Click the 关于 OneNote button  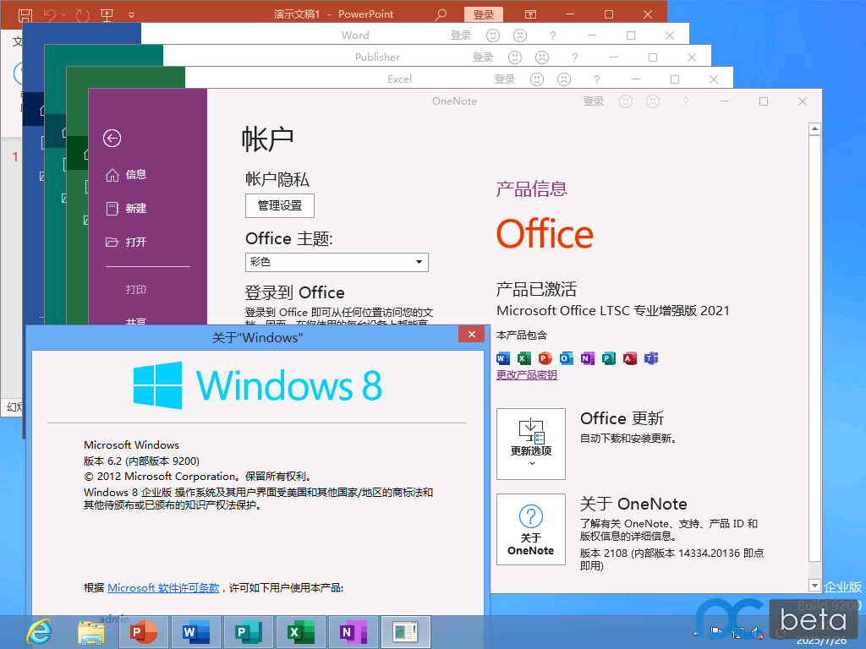531,529
